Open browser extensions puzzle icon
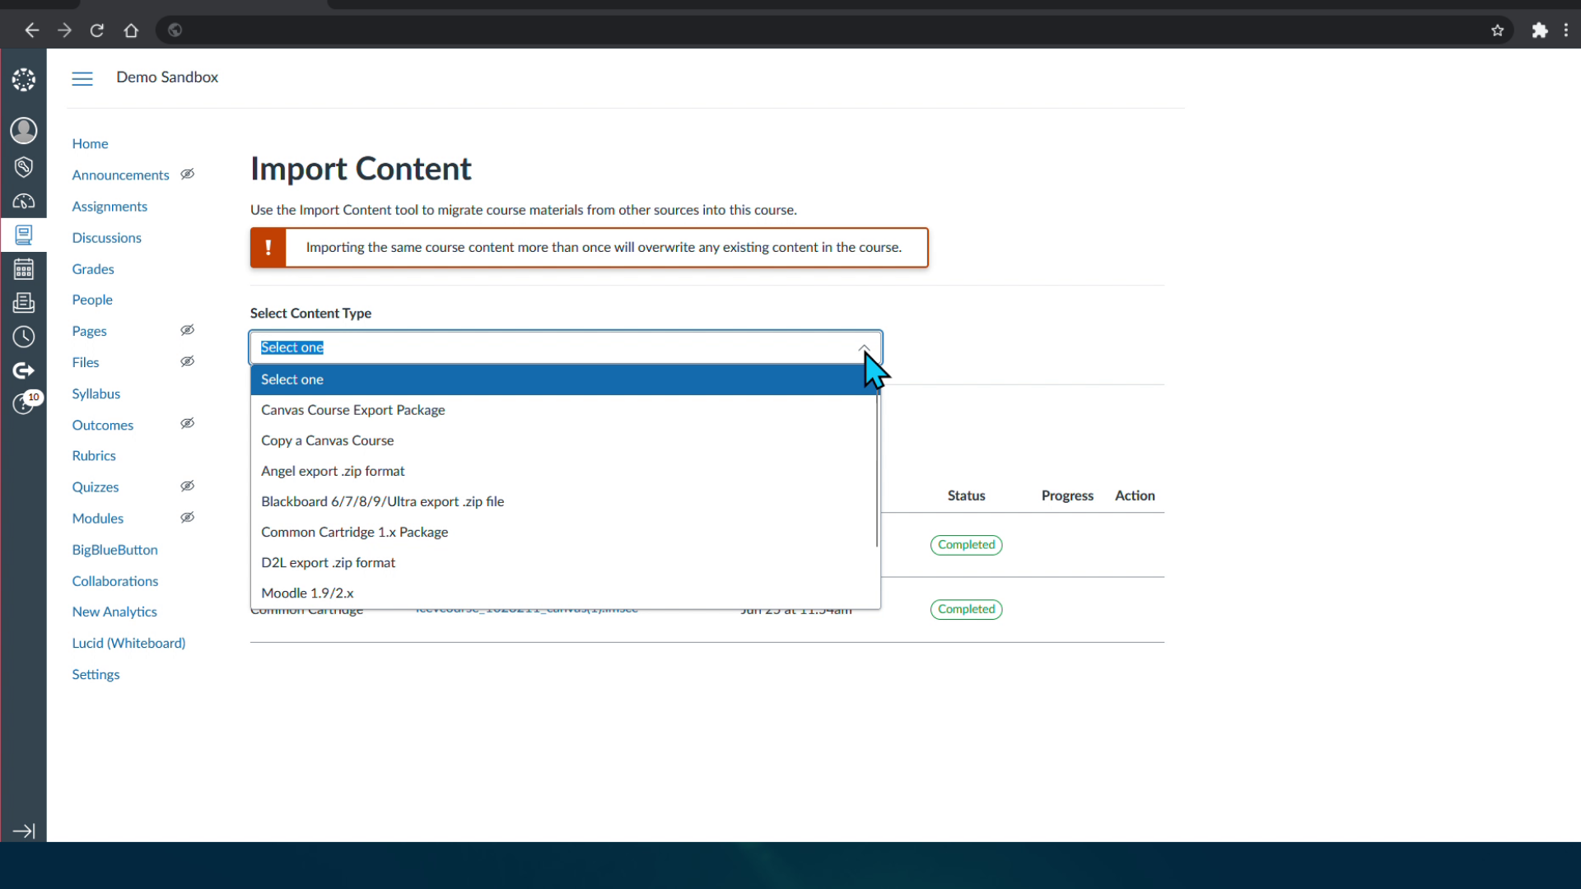The height and width of the screenshot is (889, 1581). [x=1540, y=30]
